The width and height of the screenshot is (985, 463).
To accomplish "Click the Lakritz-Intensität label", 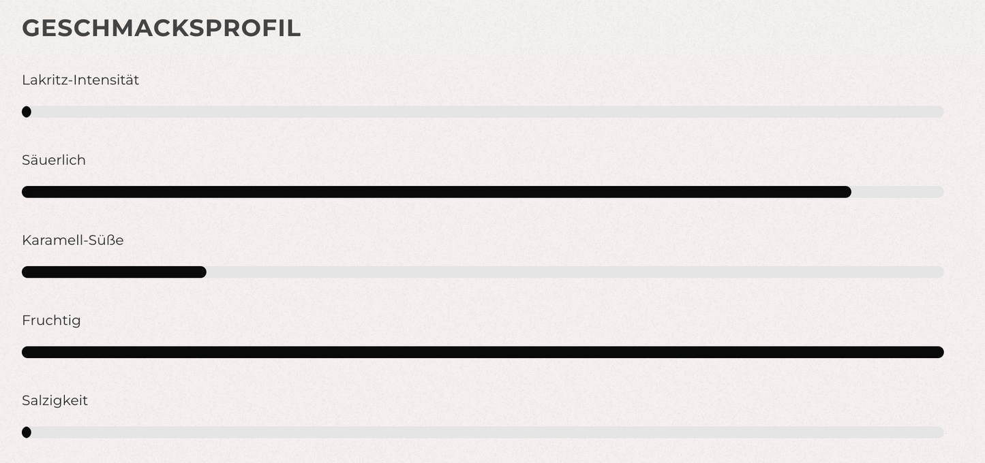I will pyautogui.click(x=80, y=80).
